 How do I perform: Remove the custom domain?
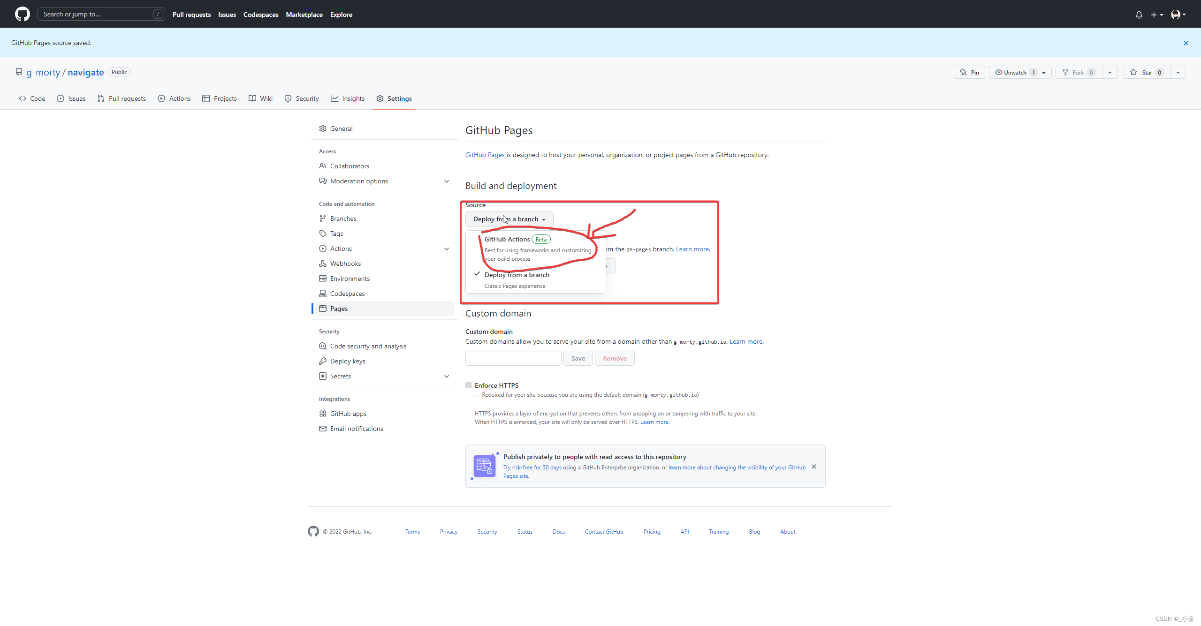615,358
